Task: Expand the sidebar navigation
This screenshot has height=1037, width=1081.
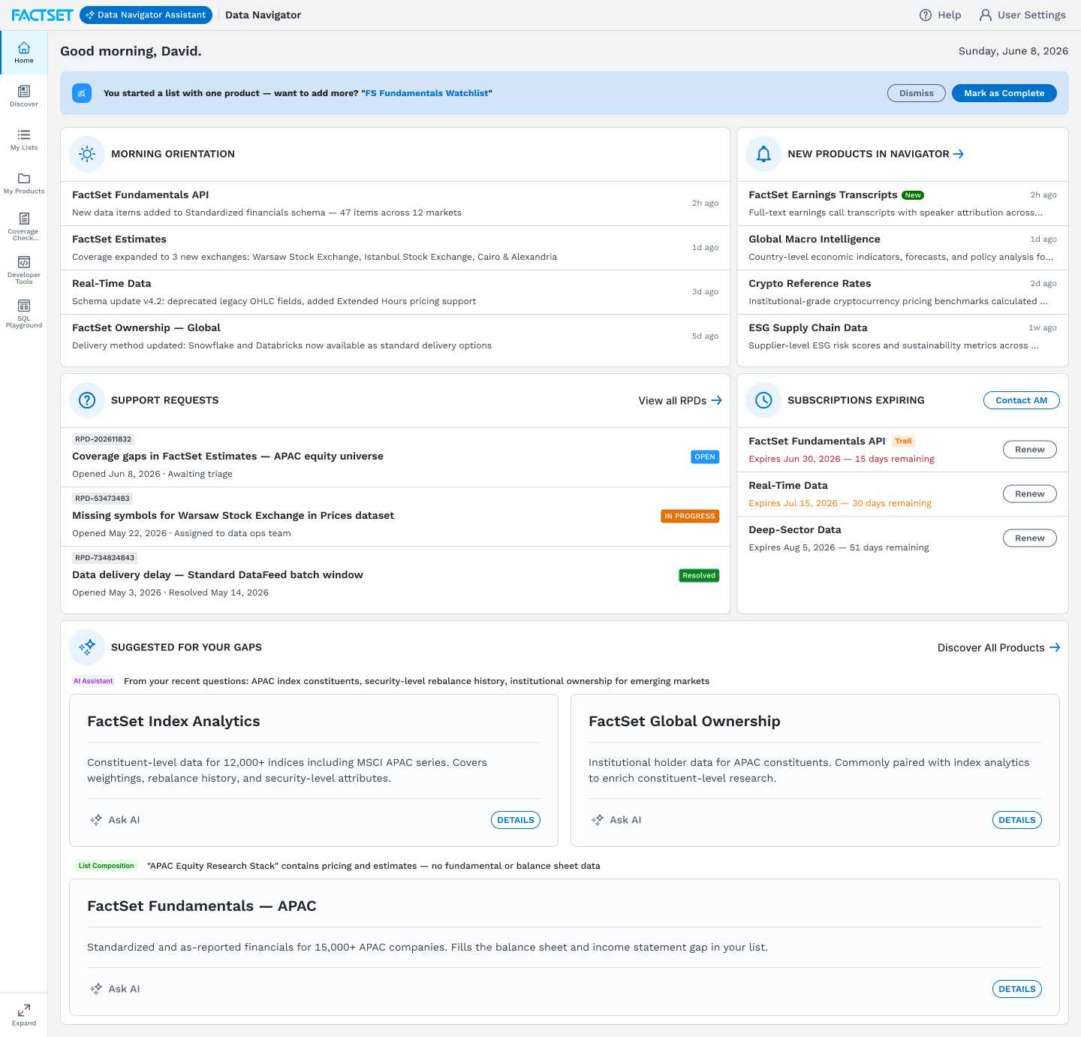Action: click(x=24, y=1014)
